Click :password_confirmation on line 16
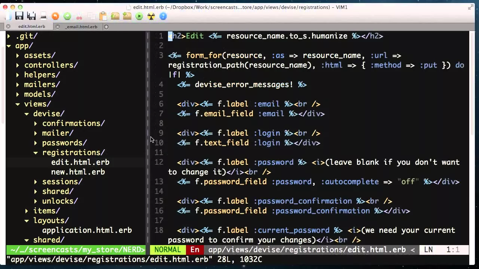The width and height of the screenshot is (479, 269). coord(321,211)
